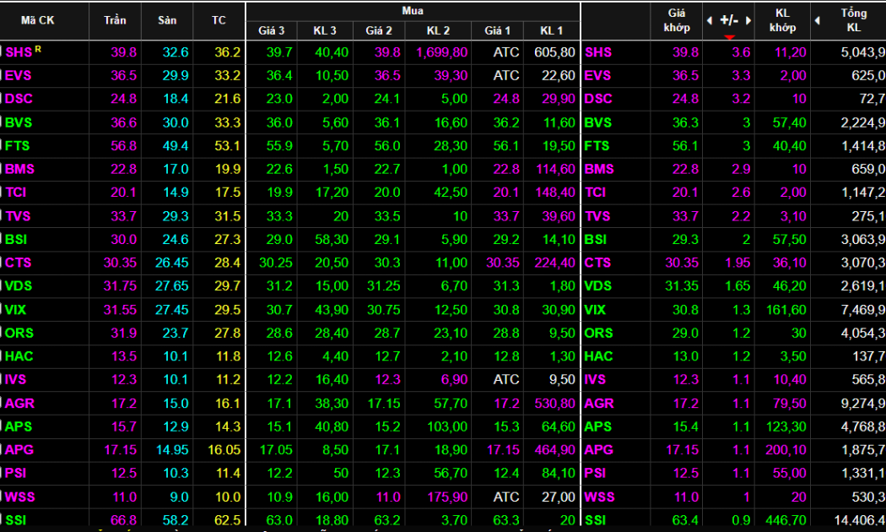Open APS ticker in the Mã CK column
Screen dimensions: 886x532
pyautogui.click(x=19, y=426)
